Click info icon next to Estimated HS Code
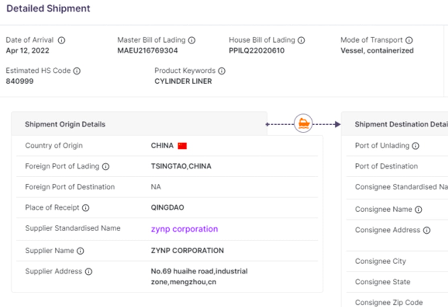Screen dimensions: 448x307 [77, 71]
